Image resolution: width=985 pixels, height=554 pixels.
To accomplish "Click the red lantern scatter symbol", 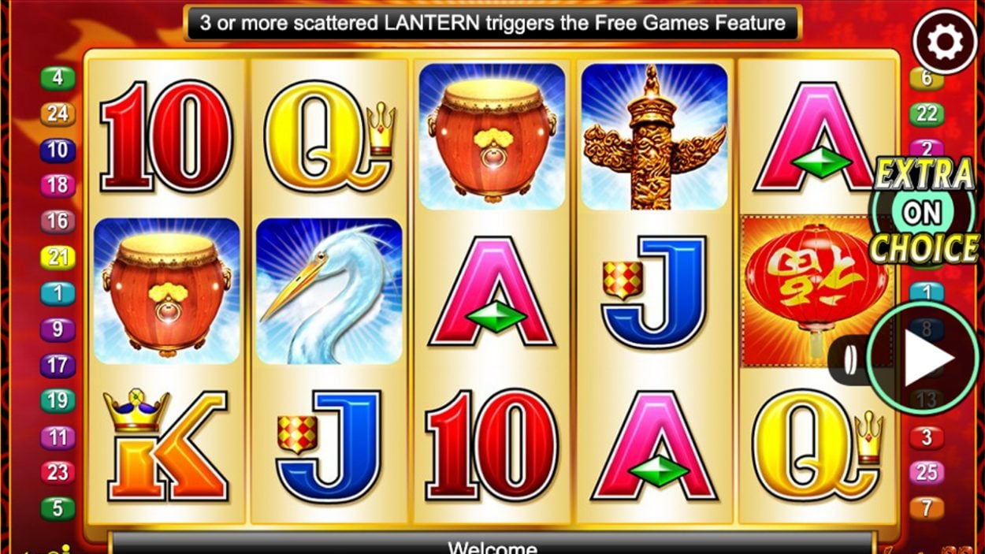I will coord(817,291).
